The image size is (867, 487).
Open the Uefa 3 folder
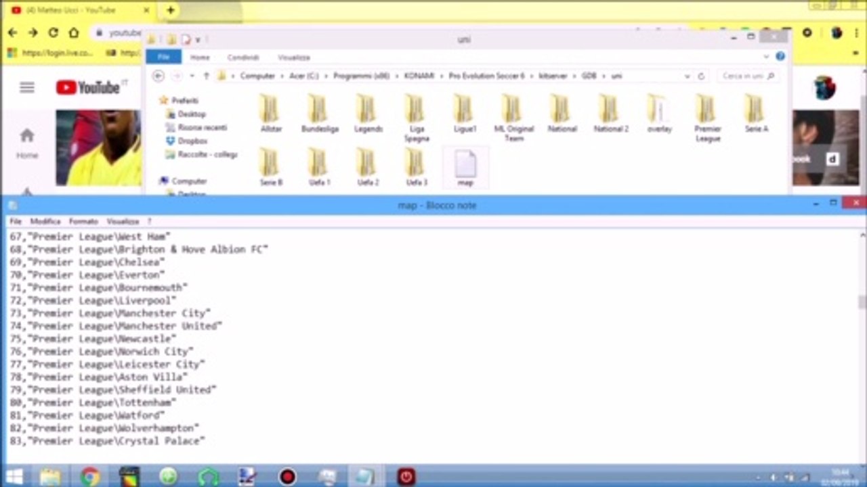pos(417,167)
